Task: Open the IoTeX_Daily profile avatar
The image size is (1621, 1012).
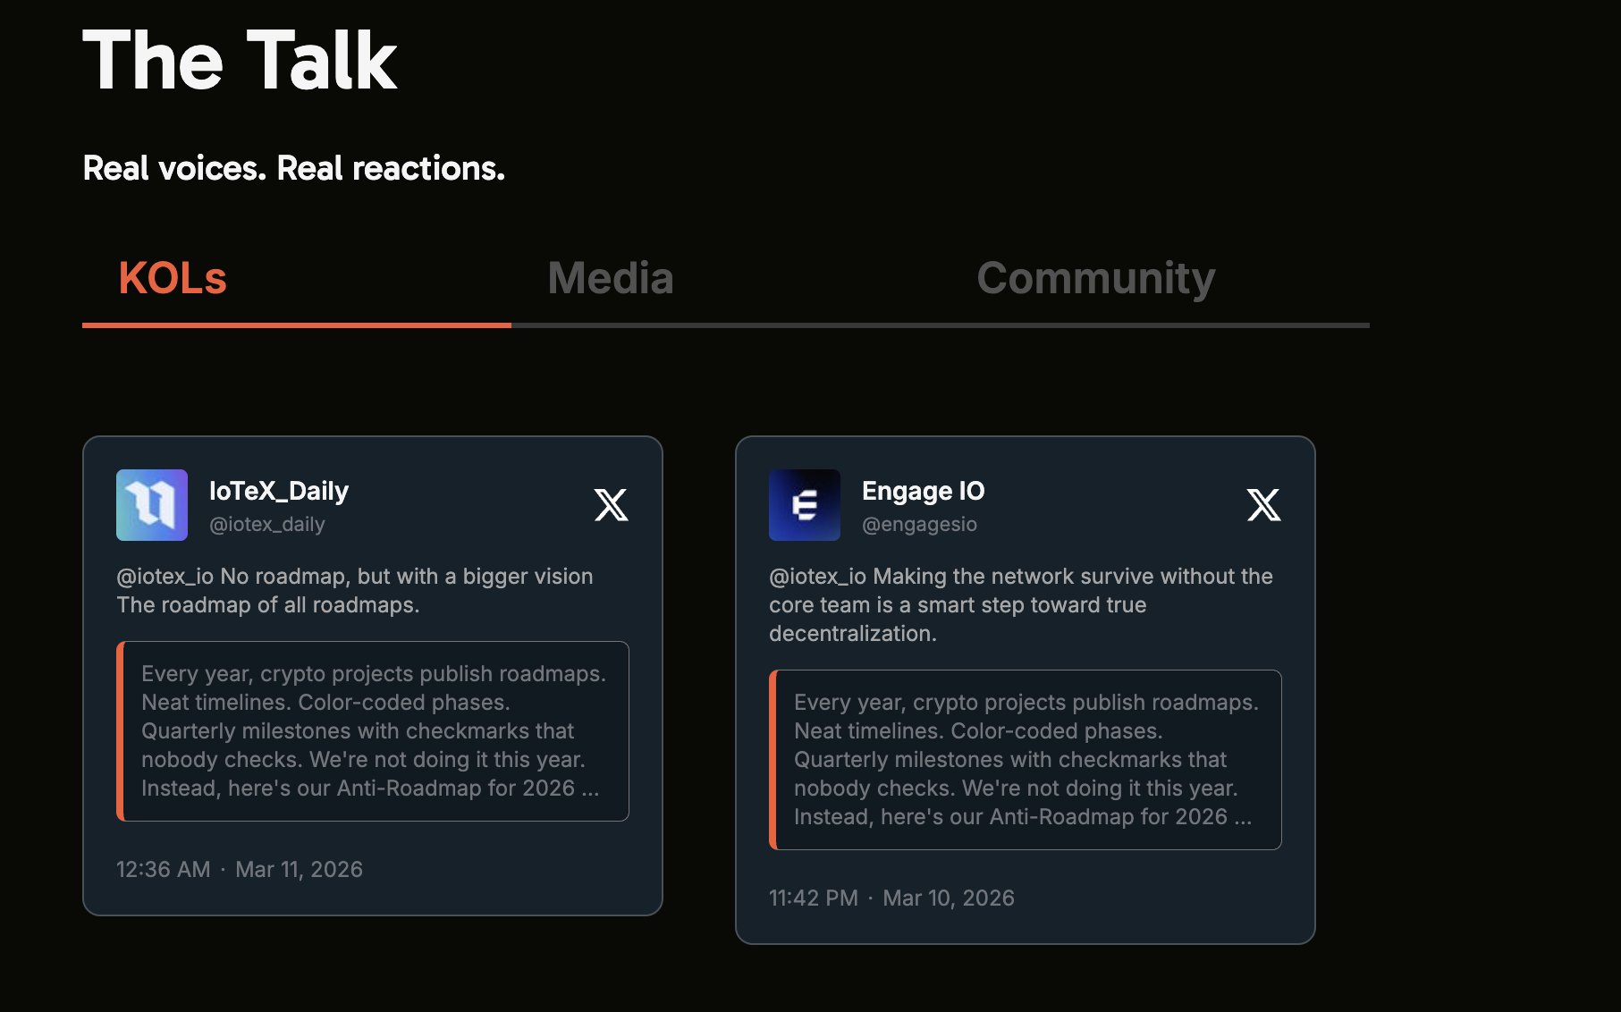Action: pos(152,505)
